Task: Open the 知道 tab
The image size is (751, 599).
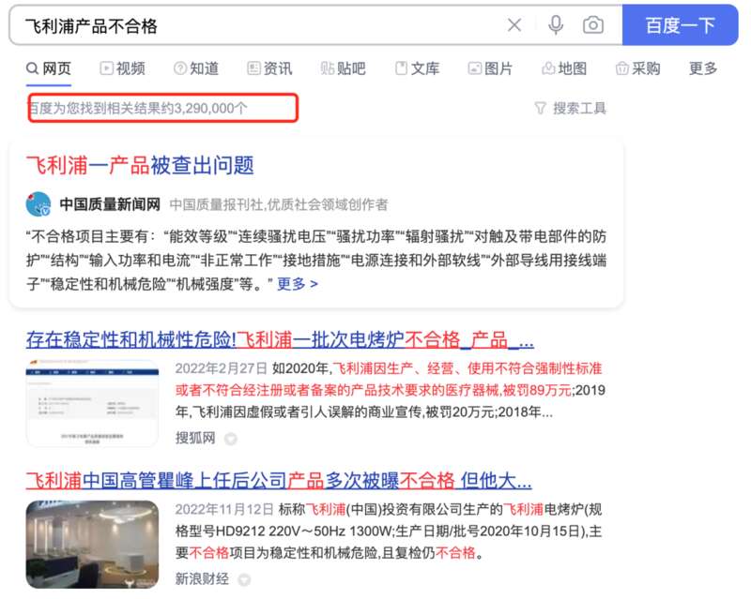Action: [196, 68]
